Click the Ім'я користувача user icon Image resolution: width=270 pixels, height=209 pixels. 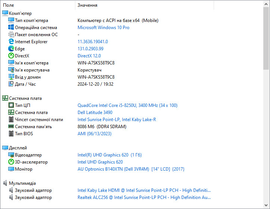pyautogui.click(x=11, y=70)
